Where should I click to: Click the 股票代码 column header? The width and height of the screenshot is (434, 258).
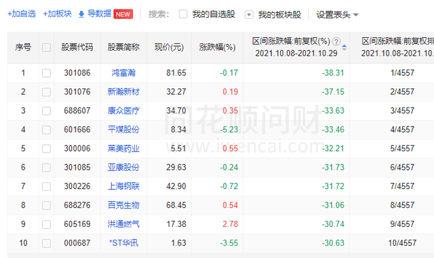point(77,47)
